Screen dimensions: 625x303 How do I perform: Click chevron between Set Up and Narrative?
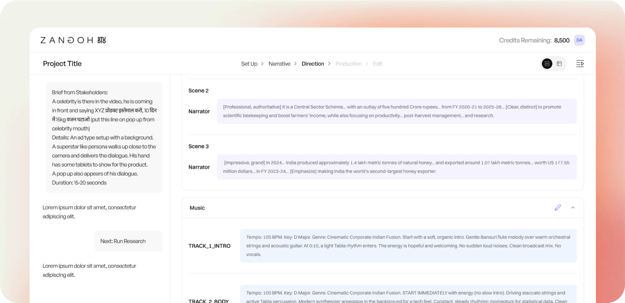[x=262, y=64]
